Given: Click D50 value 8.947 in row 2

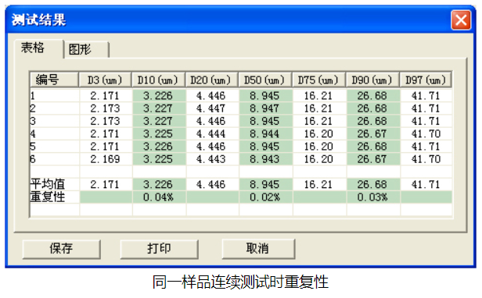Looking at the screenshot, I should click(264, 108).
